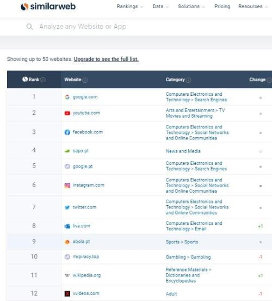This screenshot has height=301, width=272.
Task: Open the twitter.com website link
Action: click(x=84, y=207)
